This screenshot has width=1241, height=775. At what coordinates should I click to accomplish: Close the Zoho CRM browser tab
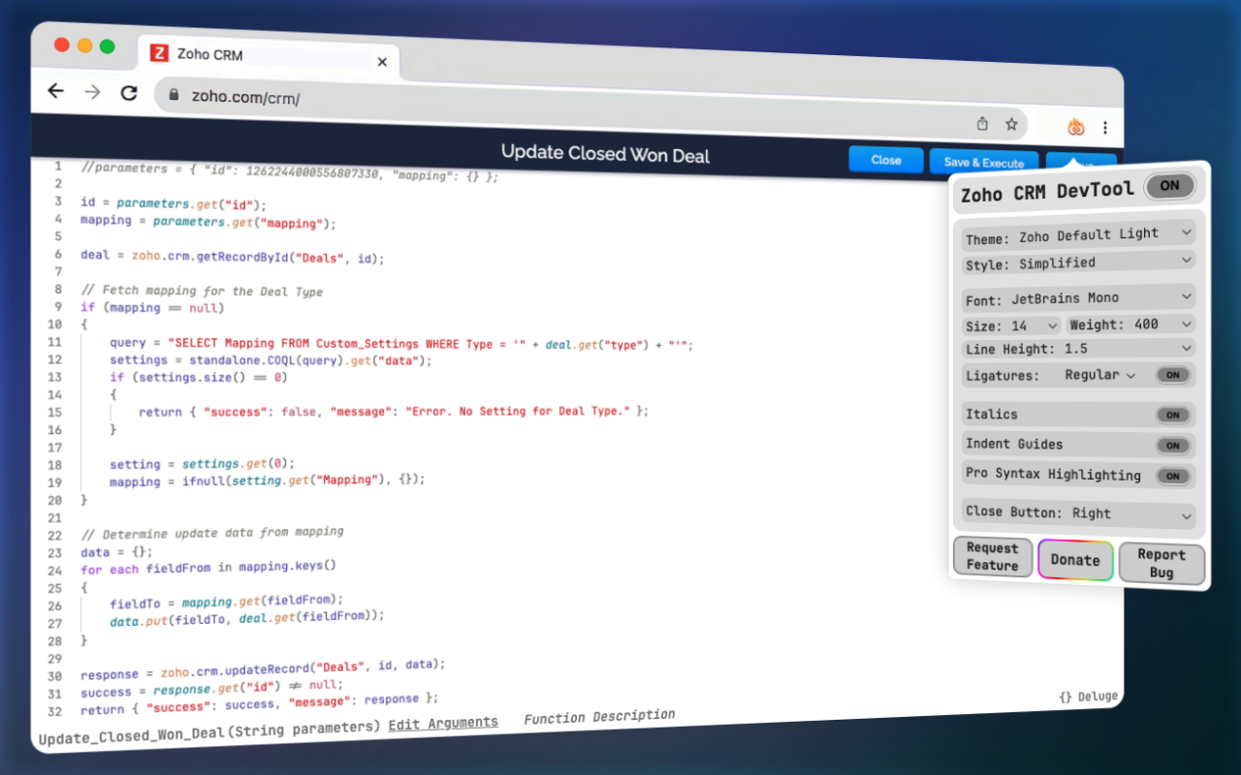click(382, 62)
